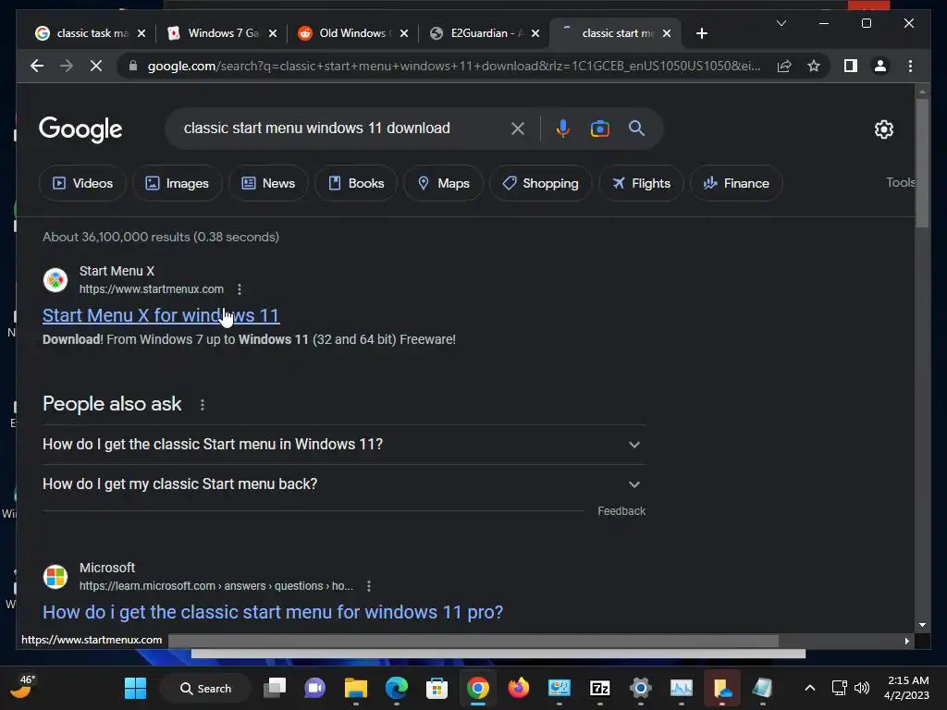947x710 pixels.
Task: Expand 'How do I get my classic Start menu back?'
Action: 344,484
